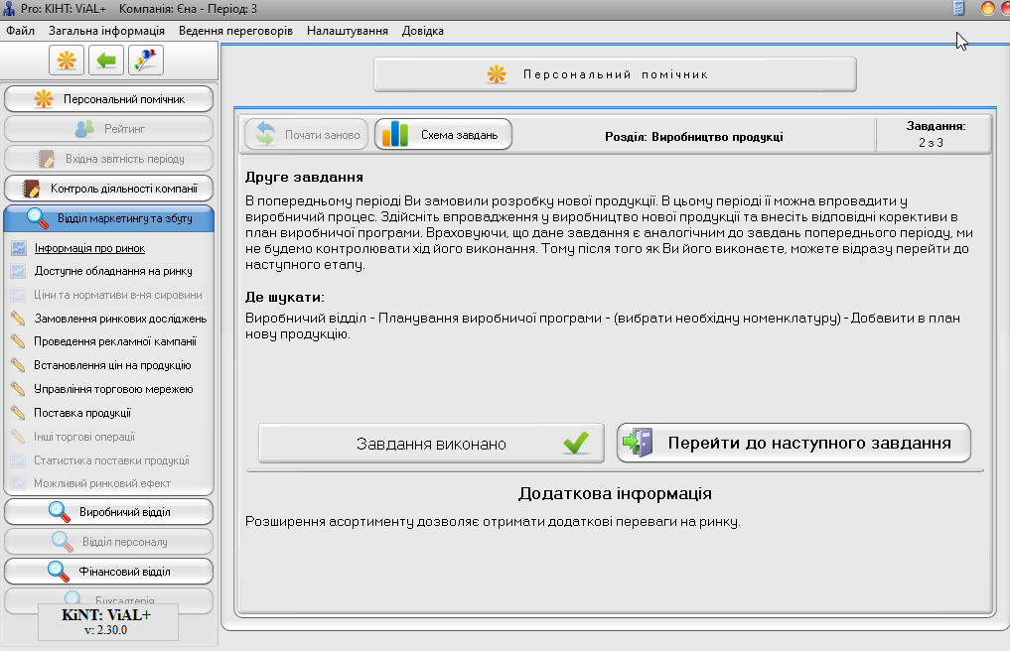Screen dimensions: 1010x651
Task: Select Ціни та нормативи в-ня сировини
Action: coord(118,295)
